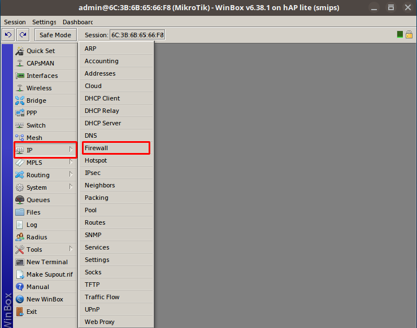417x328 pixels.
Task: Open Neighbors entry
Action: coord(116,185)
